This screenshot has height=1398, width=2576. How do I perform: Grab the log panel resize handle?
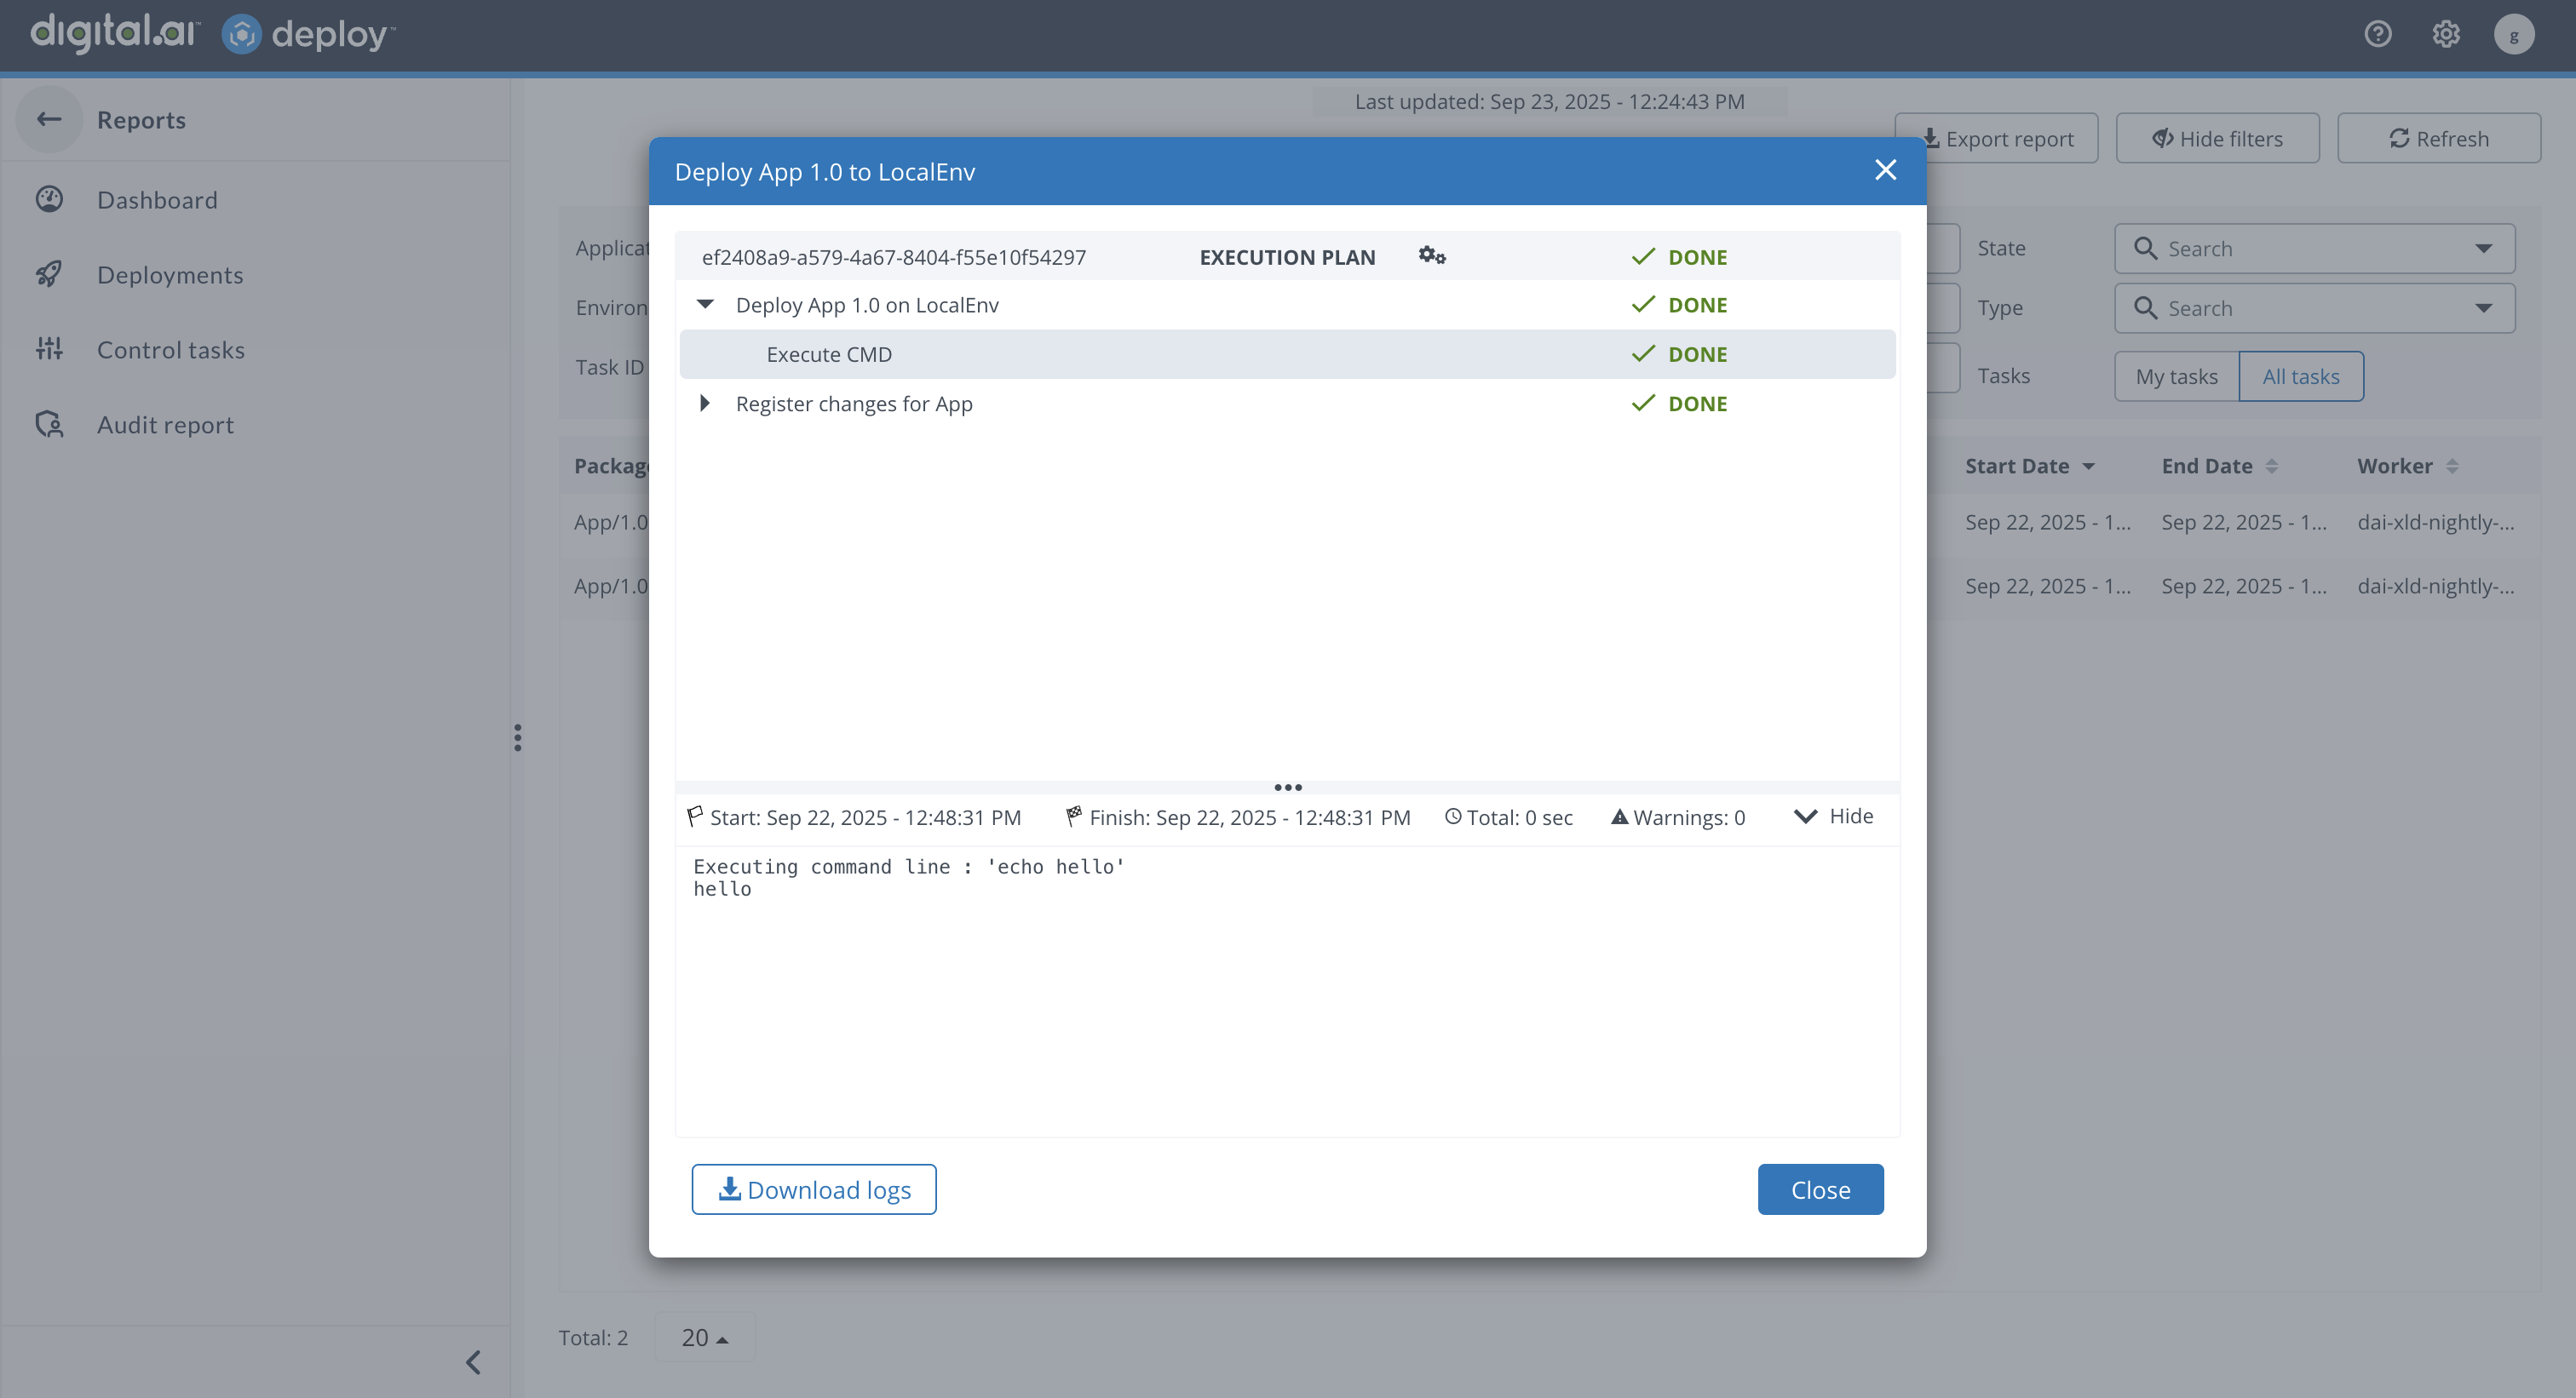(1287, 788)
